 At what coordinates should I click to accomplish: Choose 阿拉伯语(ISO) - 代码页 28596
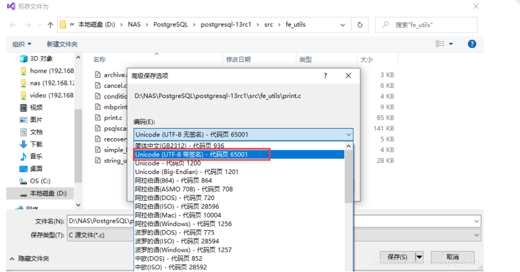click(239, 206)
